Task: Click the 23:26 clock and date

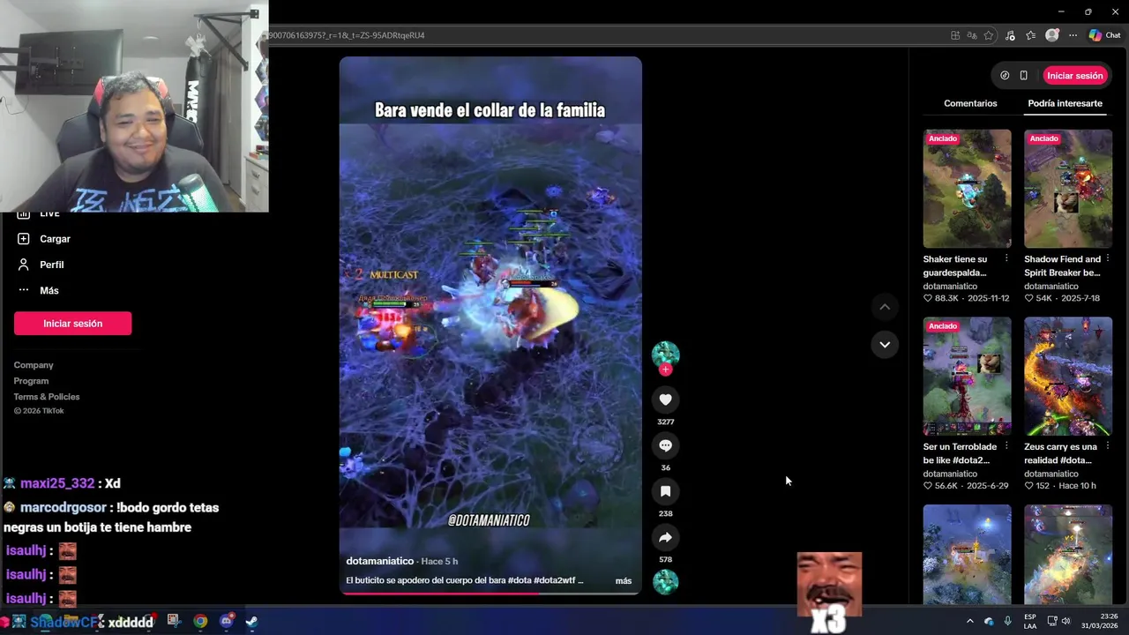Action: 1099,621
